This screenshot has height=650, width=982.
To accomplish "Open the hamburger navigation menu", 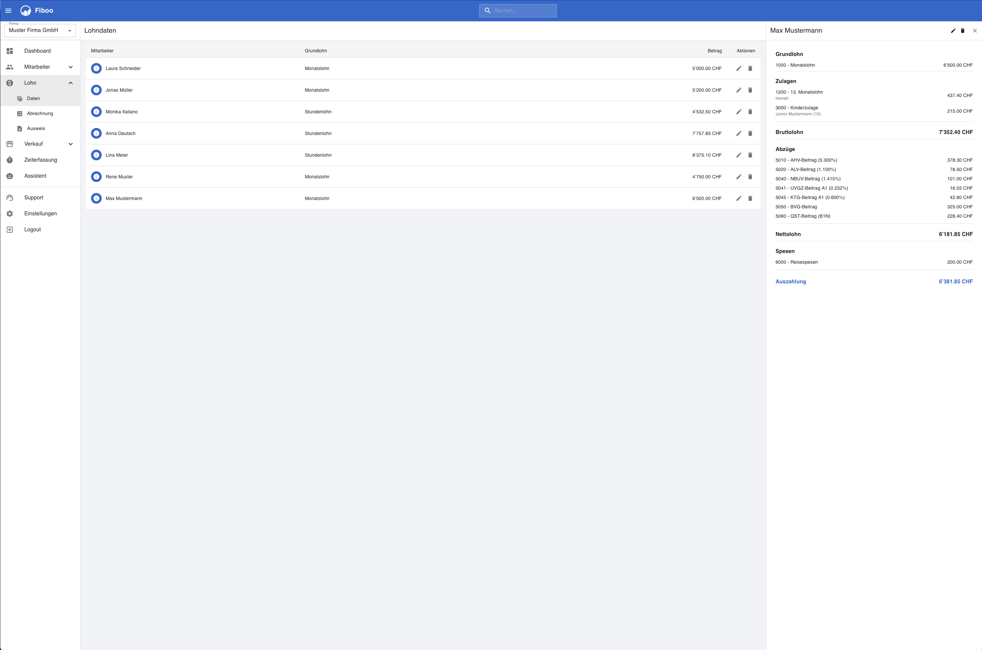I will (x=8, y=10).
